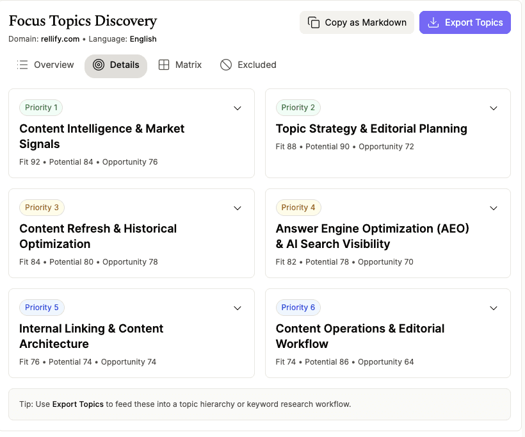
Task: Click the Priority 2 badge
Action: point(298,108)
